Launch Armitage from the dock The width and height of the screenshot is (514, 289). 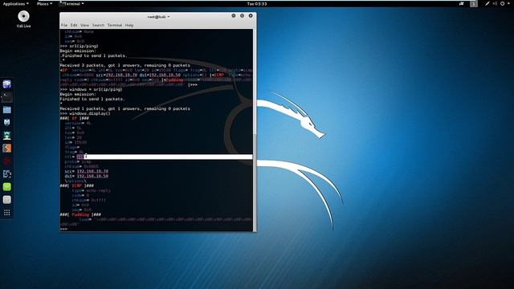coord(7,136)
